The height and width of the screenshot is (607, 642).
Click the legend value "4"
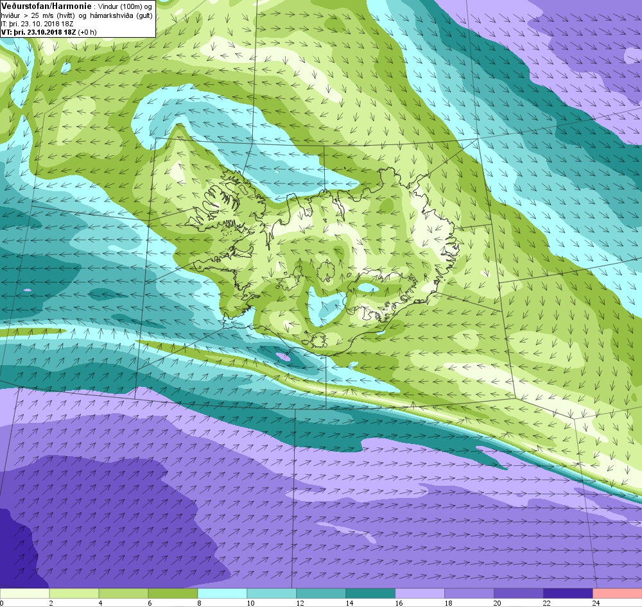point(100,603)
